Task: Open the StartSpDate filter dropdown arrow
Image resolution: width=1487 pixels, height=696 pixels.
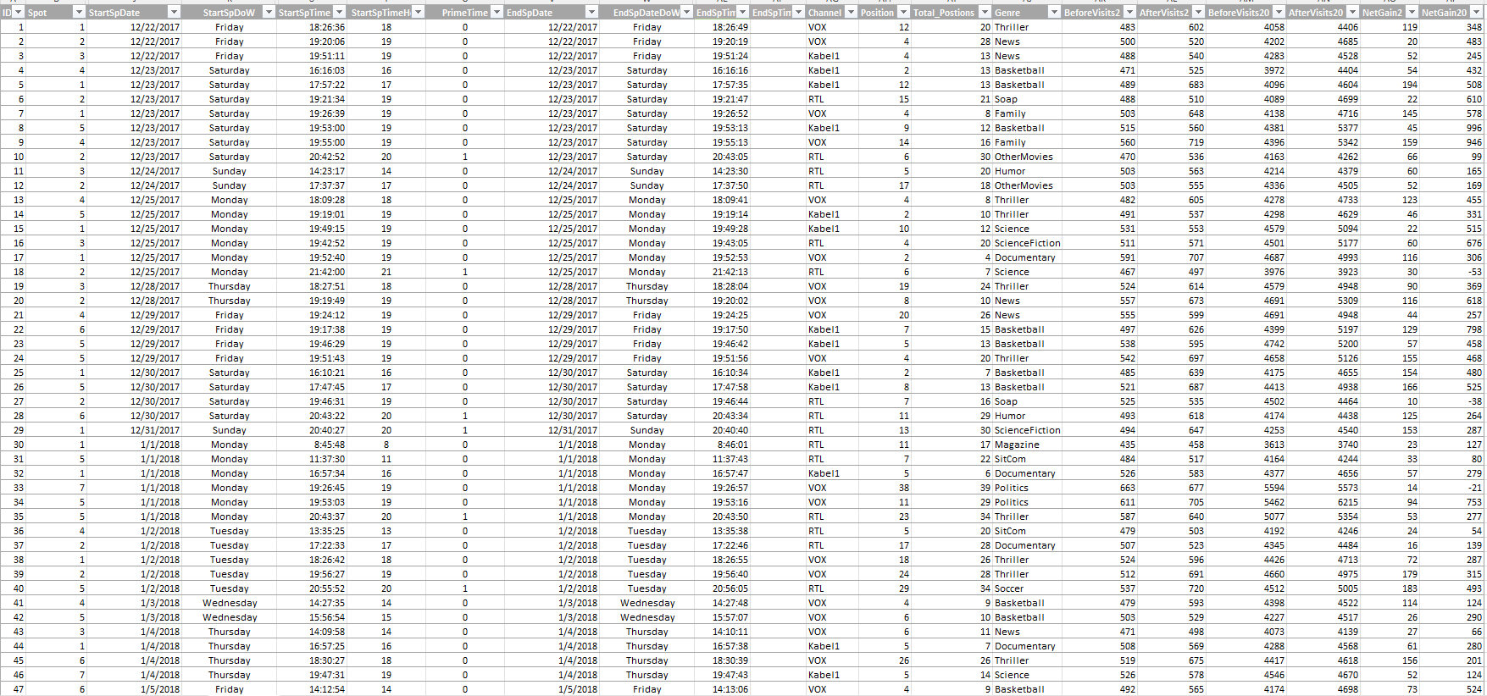Action: coord(174,13)
